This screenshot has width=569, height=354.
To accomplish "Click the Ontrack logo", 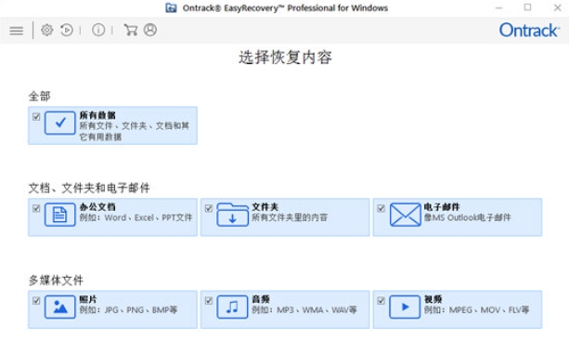I will point(529,30).
